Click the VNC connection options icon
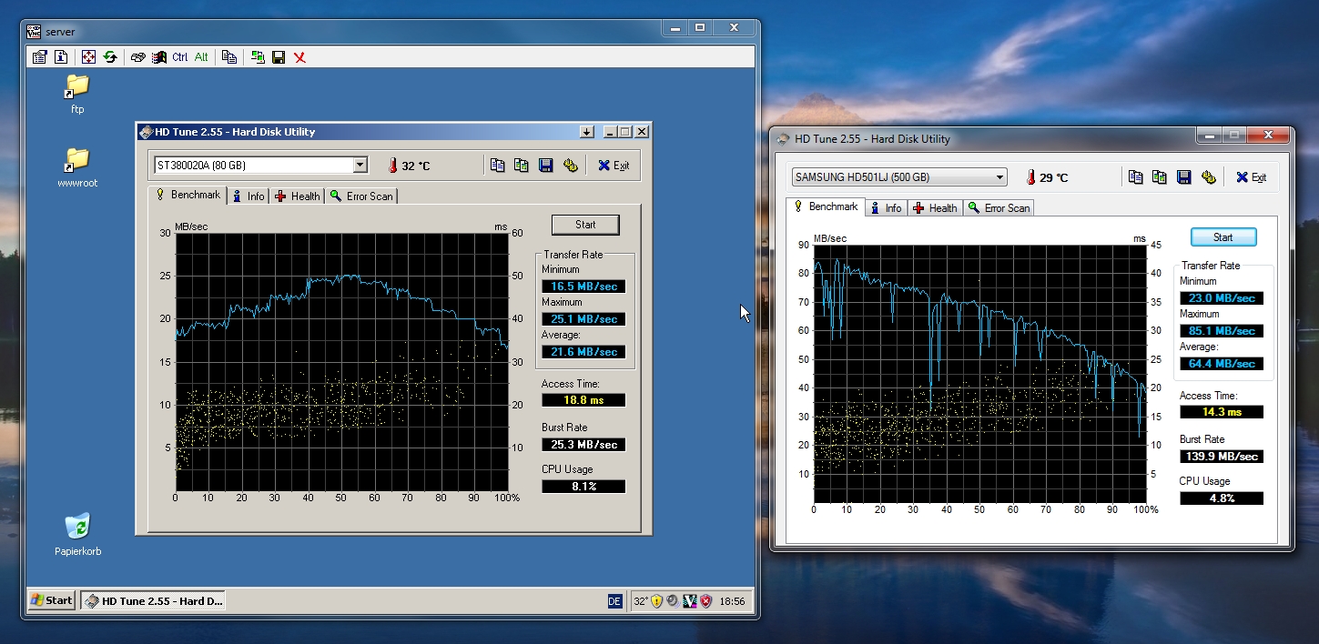 [39, 57]
